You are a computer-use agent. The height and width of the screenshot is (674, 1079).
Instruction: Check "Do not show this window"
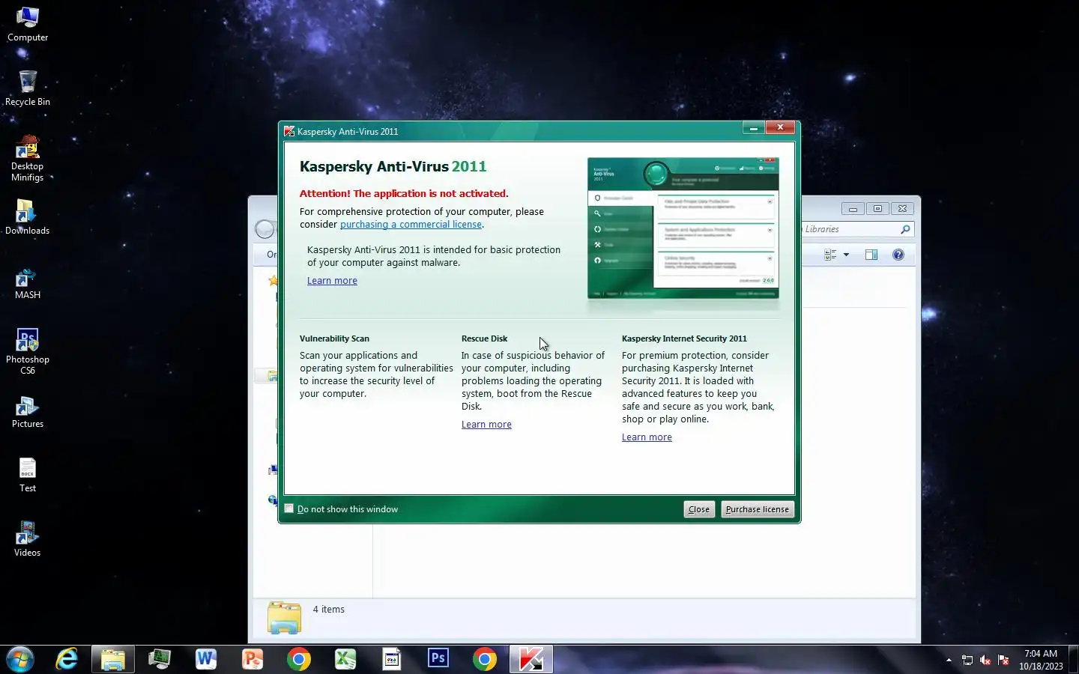pos(289,508)
